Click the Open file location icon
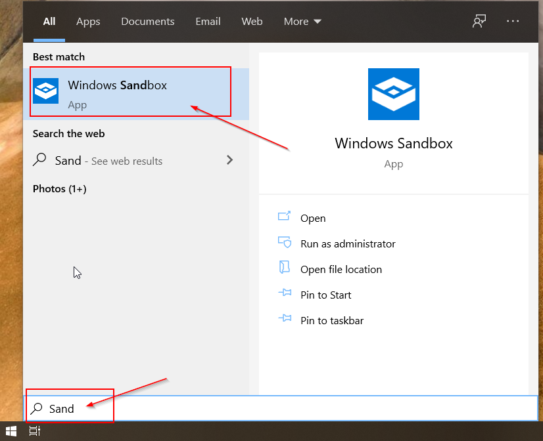Image resolution: width=543 pixels, height=441 pixels. (284, 267)
